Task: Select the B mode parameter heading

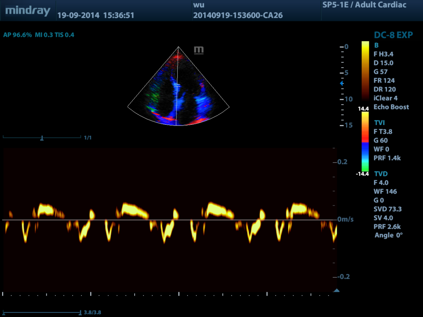Action: coord(376,45)
